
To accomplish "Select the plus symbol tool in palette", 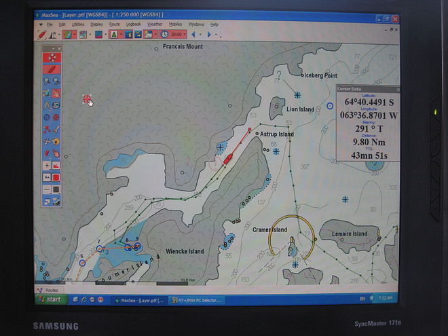I will (47, 166).
